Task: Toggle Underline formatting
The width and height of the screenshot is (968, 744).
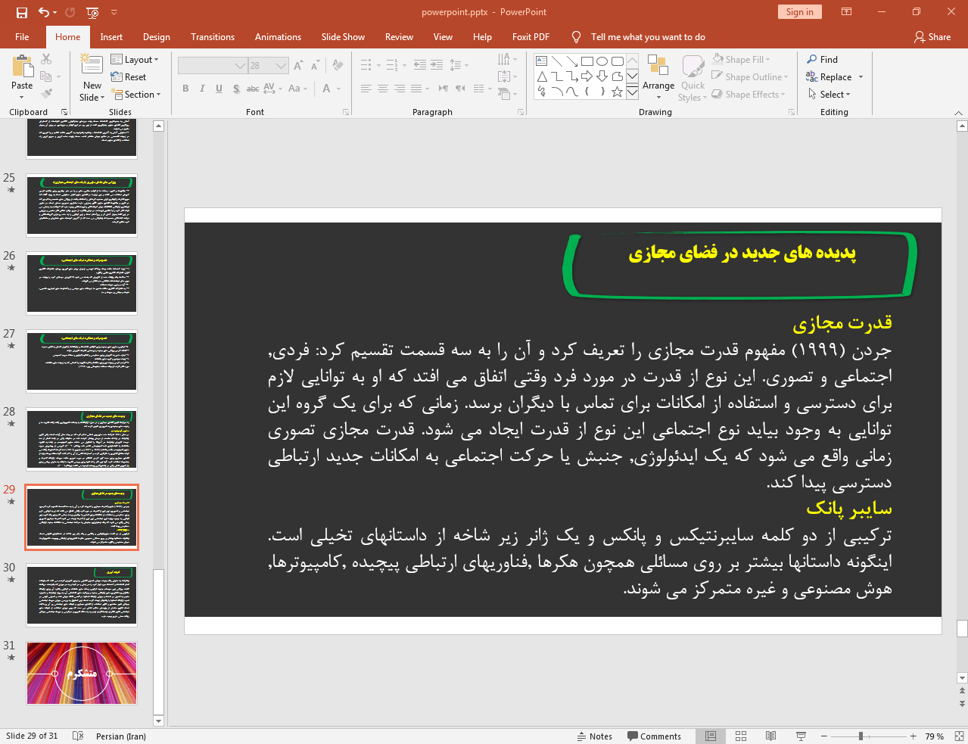Action: (219, 89)
